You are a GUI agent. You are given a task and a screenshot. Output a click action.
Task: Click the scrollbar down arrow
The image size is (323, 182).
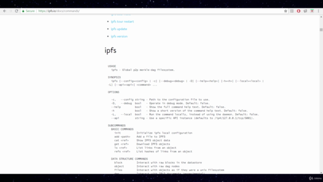[321, 172]
